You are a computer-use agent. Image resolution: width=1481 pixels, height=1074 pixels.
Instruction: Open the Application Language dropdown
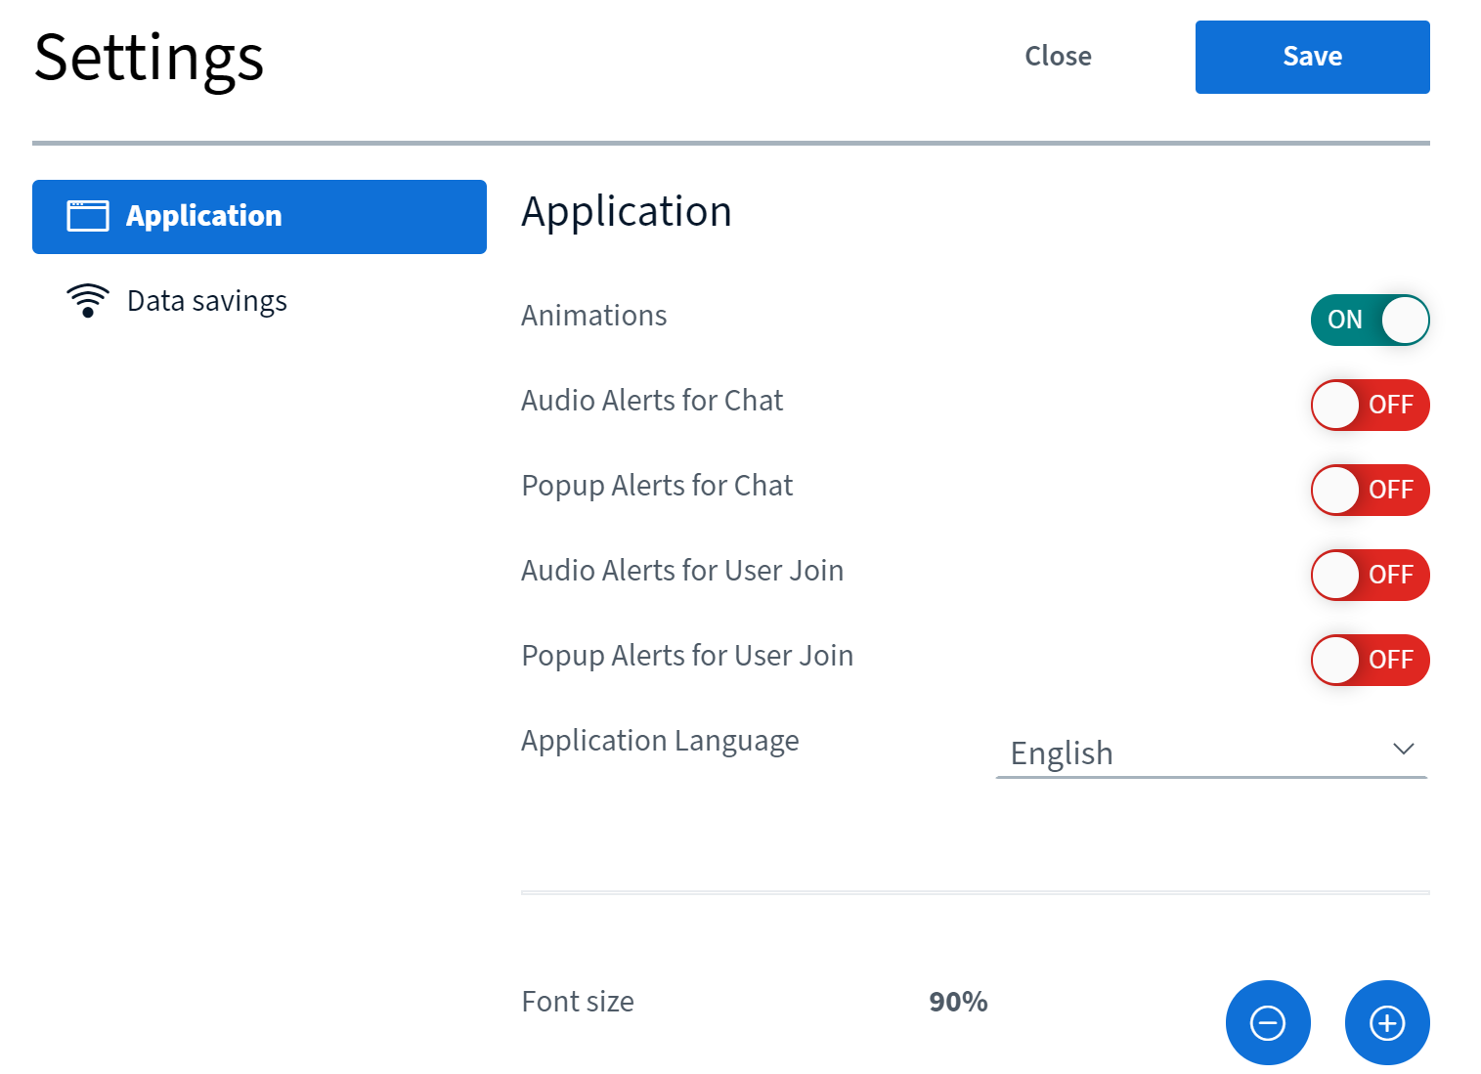coord(1211,752)
